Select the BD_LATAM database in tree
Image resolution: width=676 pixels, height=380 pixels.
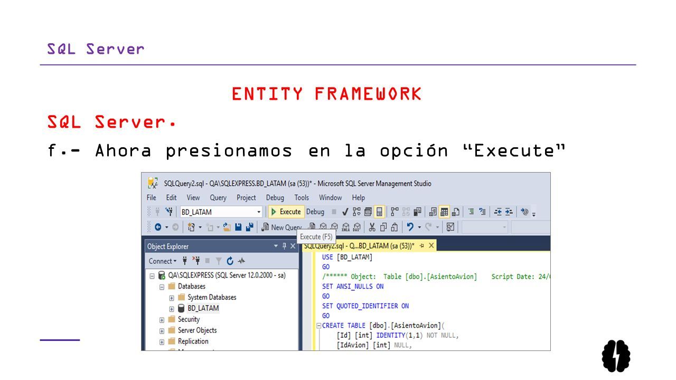203,308
